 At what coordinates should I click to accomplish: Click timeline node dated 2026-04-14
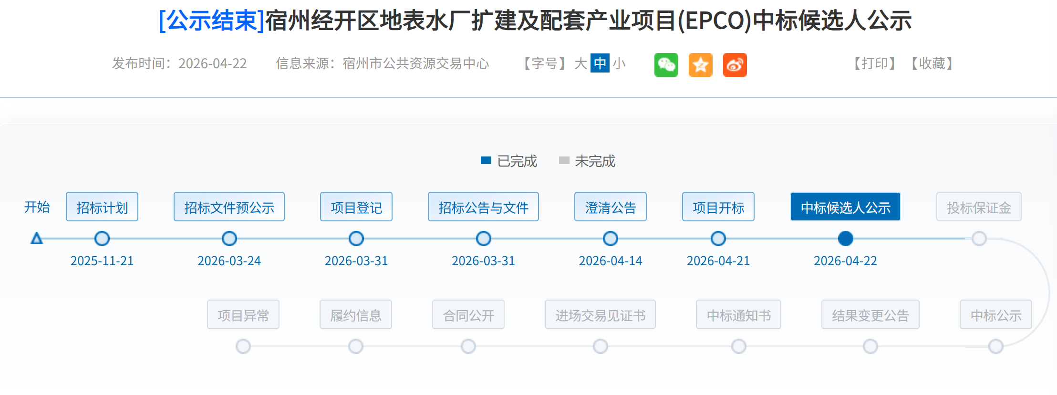coord(611,239)
